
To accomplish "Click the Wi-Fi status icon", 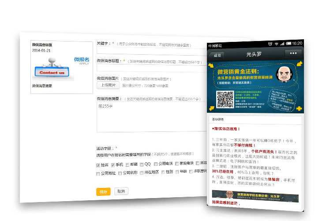I will [277, 44].
